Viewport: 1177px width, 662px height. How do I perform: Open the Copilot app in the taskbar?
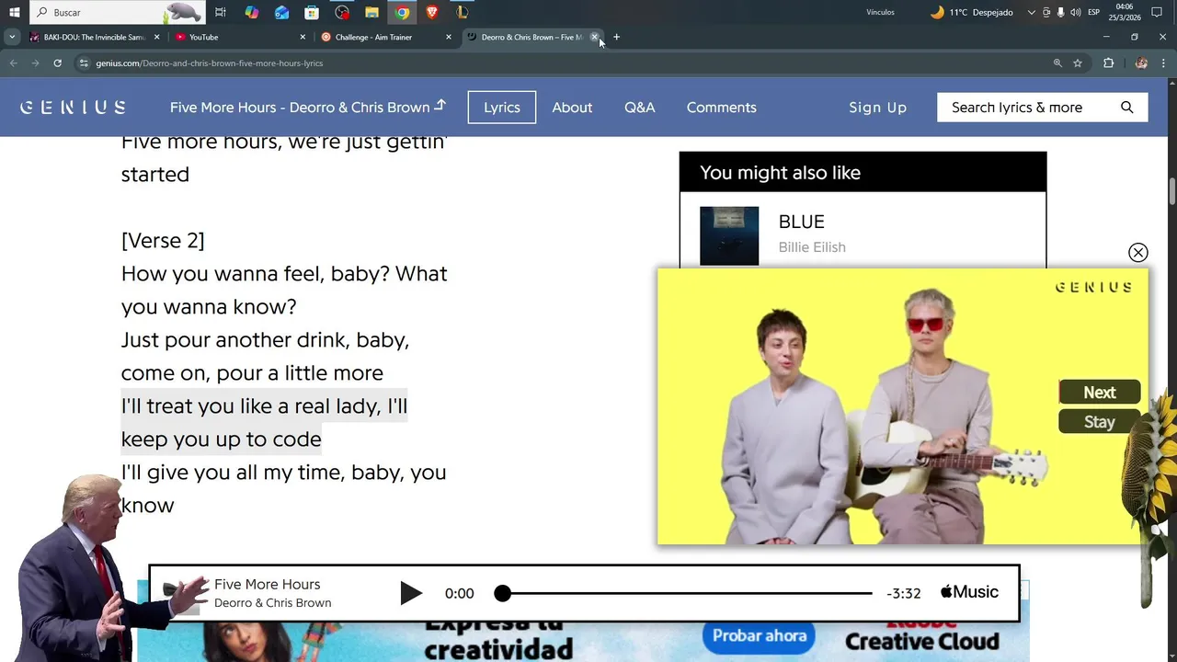[251, 12]
